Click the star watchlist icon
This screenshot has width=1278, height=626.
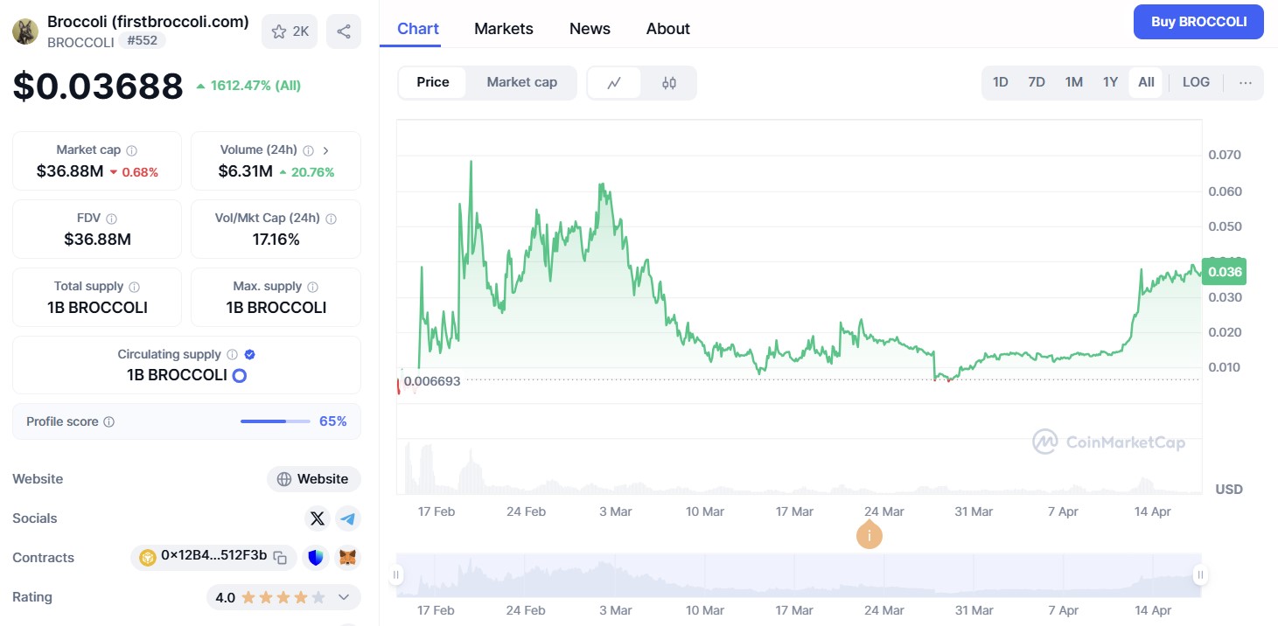(x=280, y=31)
